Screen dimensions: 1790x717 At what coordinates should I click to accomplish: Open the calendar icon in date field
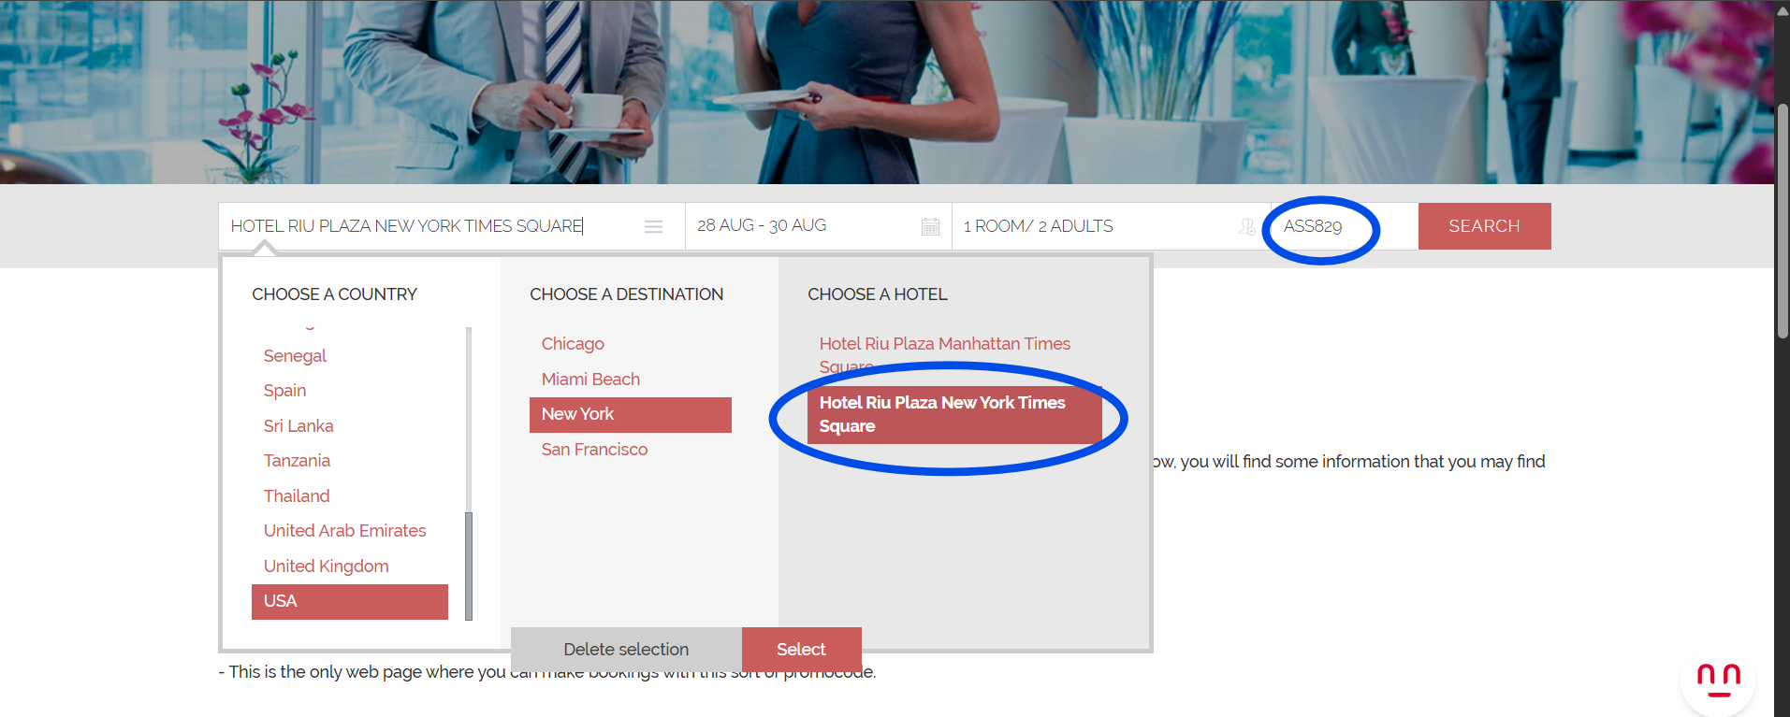coord(930,226)
